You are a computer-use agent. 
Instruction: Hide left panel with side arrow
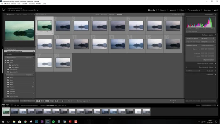tap(1, 58)
